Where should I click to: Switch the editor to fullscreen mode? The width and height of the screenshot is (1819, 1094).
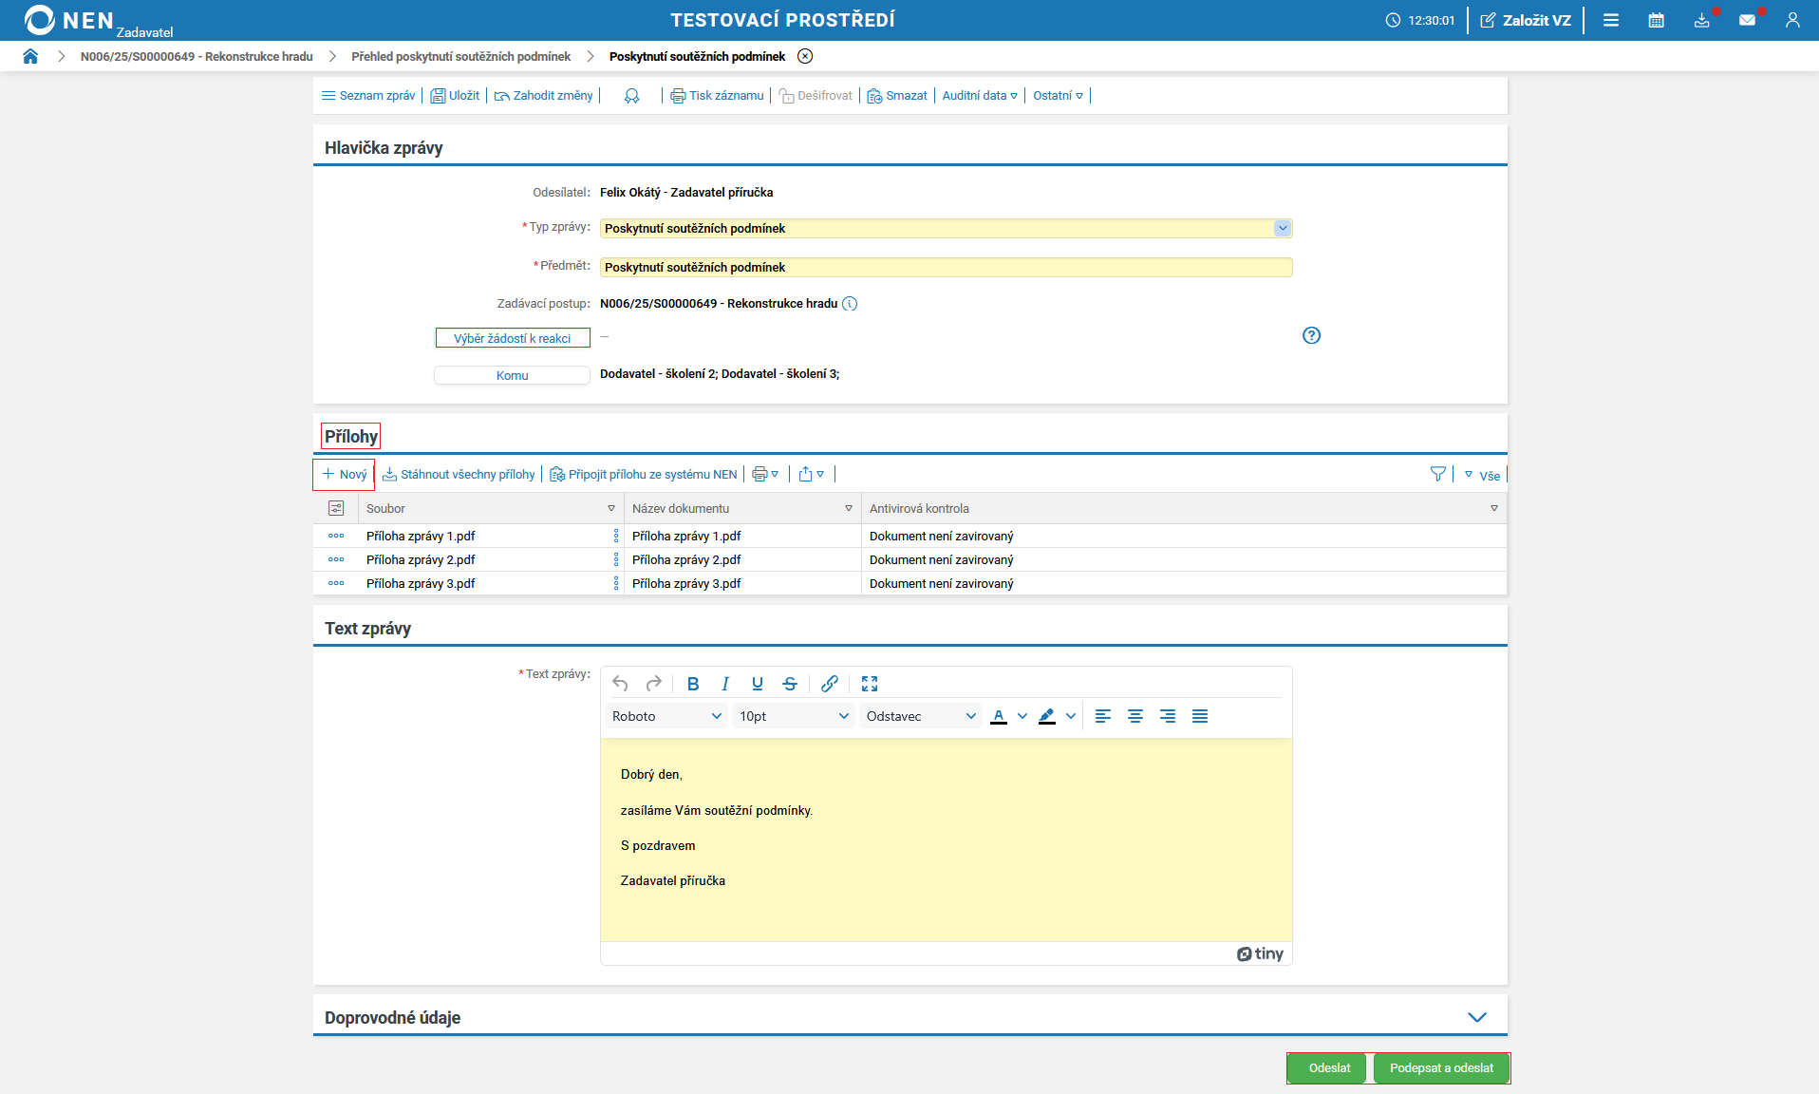point(869,684)
